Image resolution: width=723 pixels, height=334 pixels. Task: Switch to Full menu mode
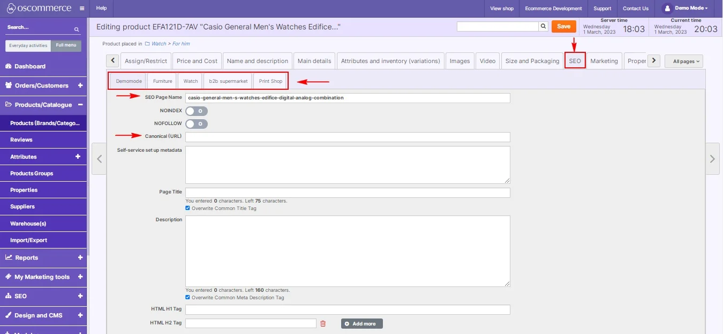(x=66, y=45)
